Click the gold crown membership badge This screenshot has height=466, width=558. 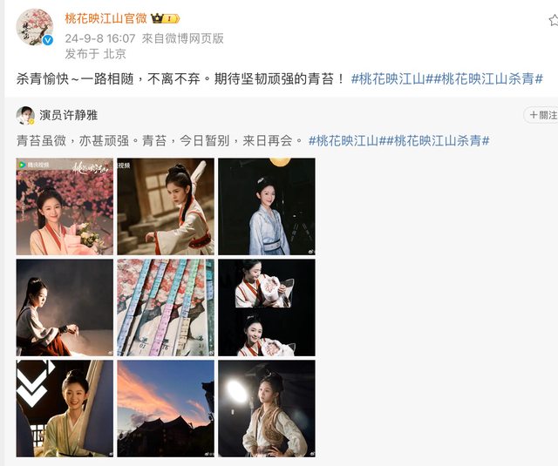coord(165,18)
